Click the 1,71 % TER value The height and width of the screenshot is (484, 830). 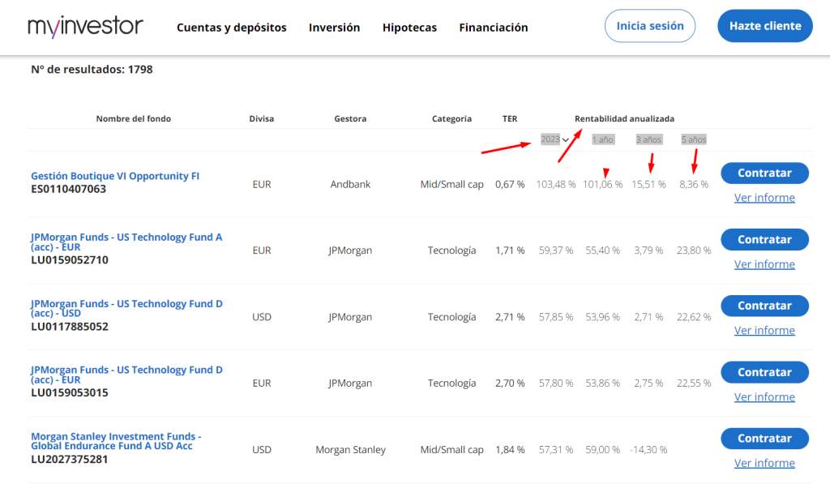510,251
